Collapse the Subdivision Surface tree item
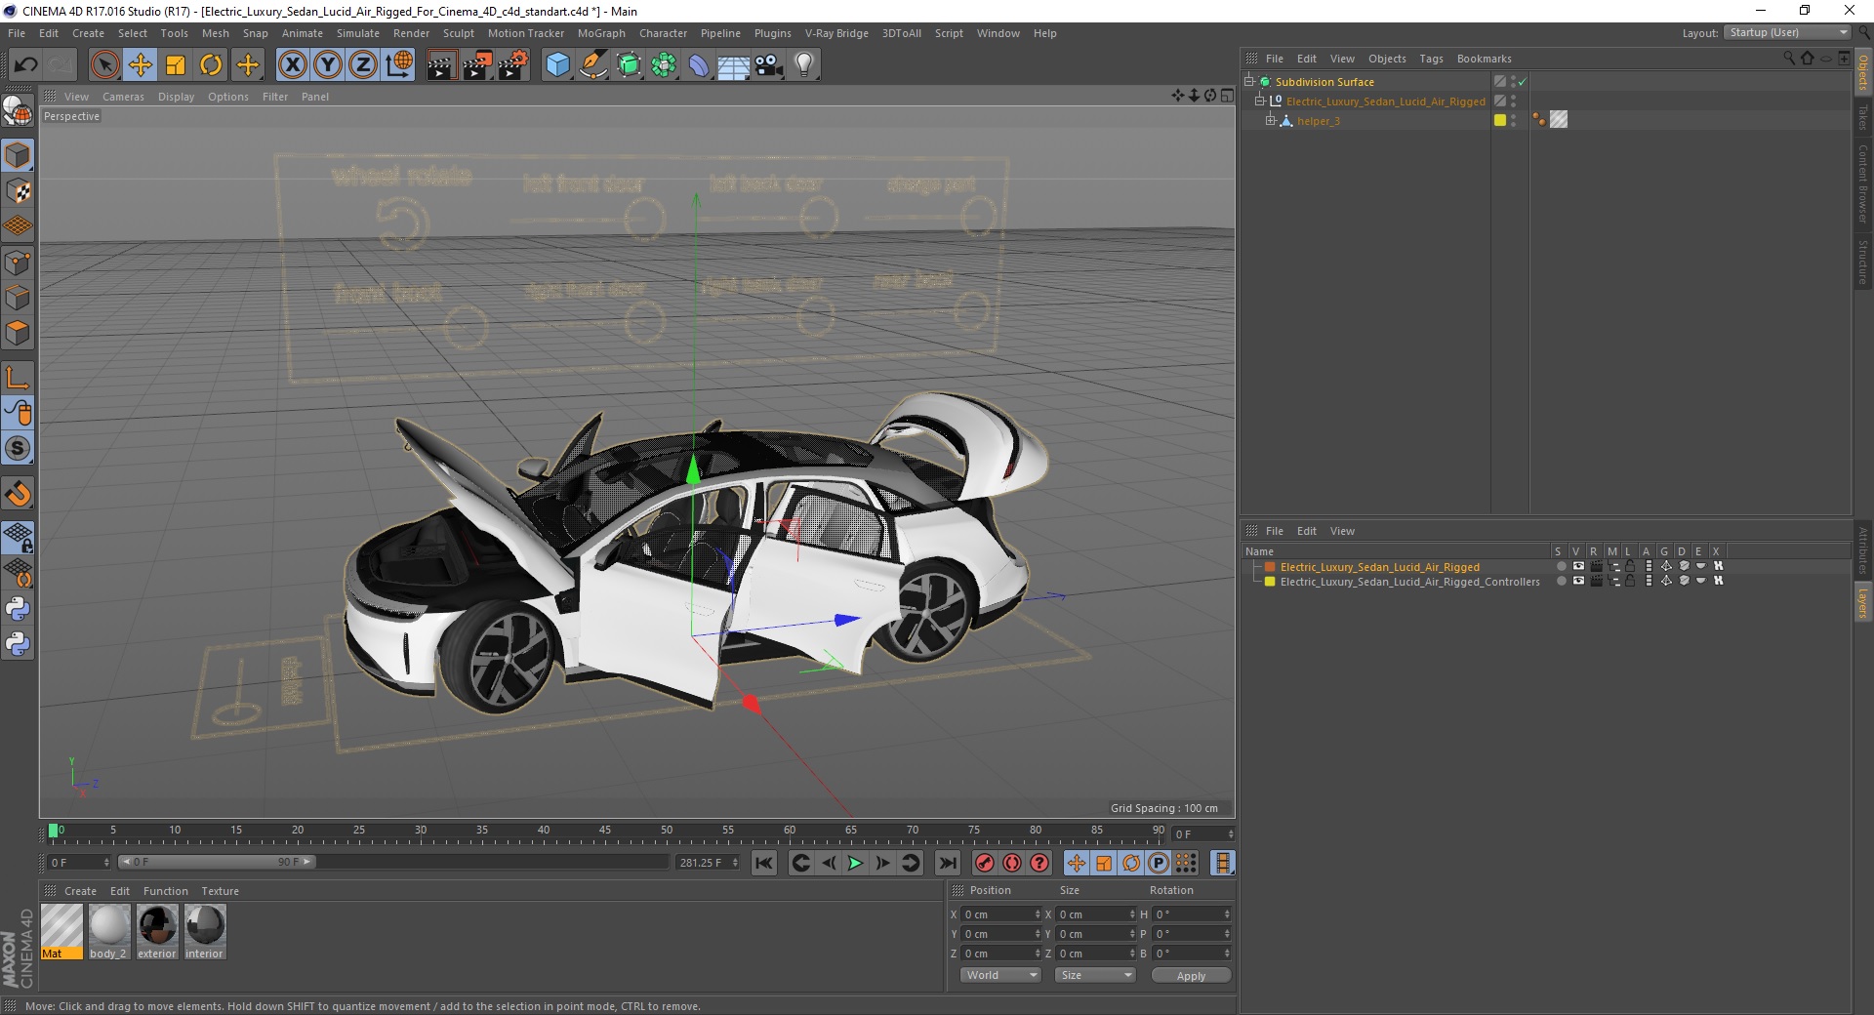The height and width of the screenshot is (1015, 1874). point(1249,82)
